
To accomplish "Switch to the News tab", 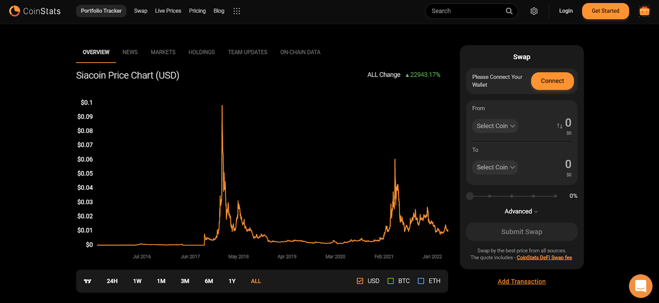I will (x=130, y=52).
